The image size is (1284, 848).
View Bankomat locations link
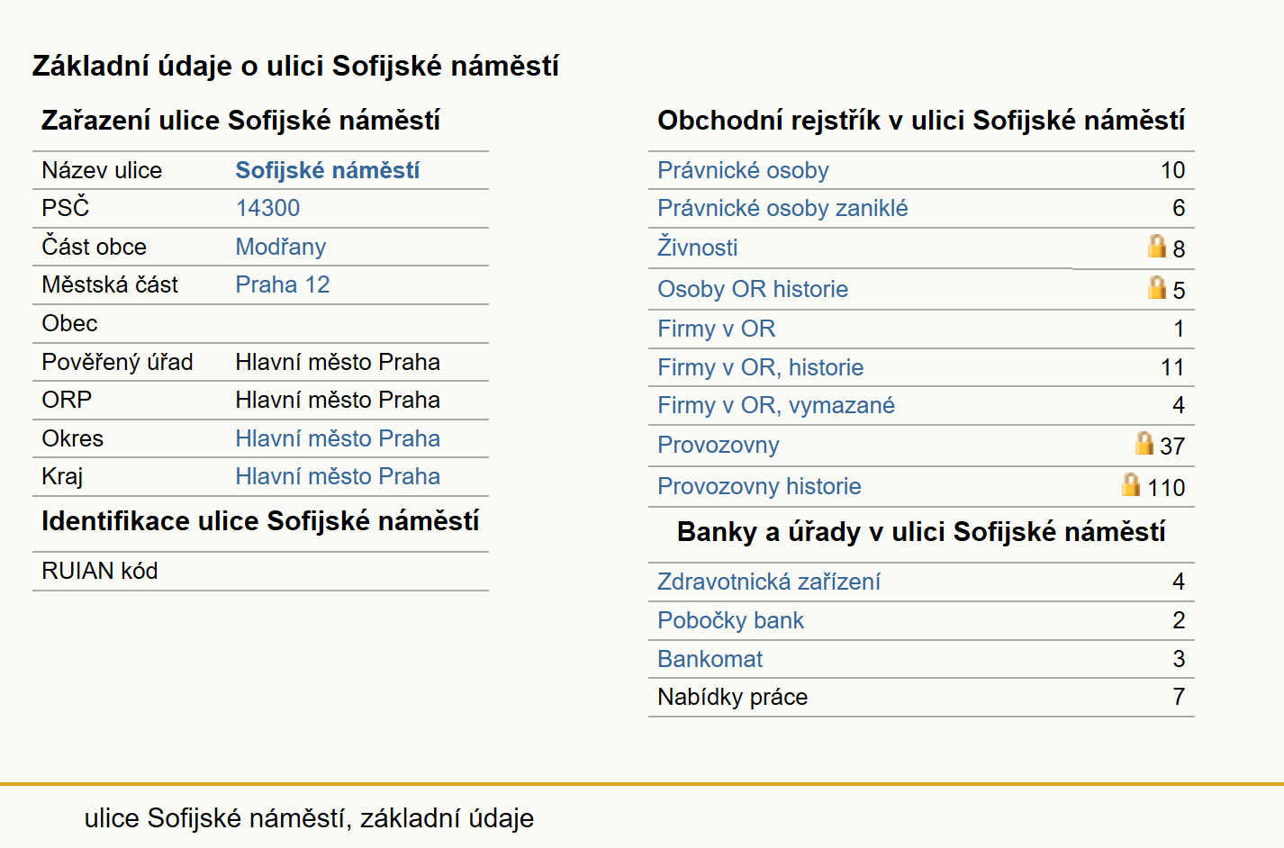[710, 659]
